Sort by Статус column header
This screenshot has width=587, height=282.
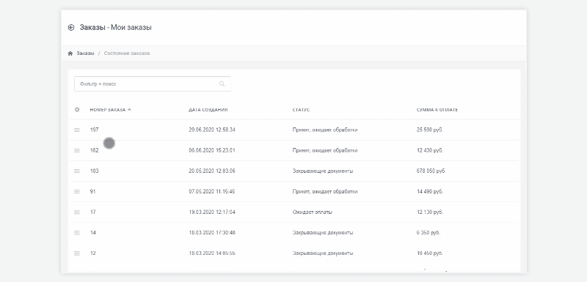[301, 110]
